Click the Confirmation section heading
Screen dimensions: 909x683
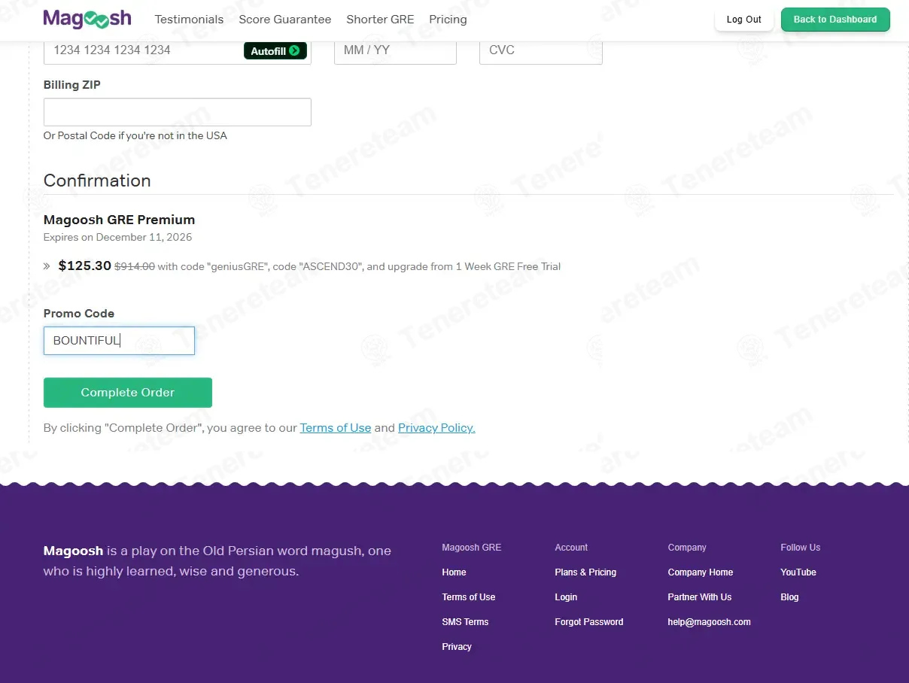click(97, 181)
